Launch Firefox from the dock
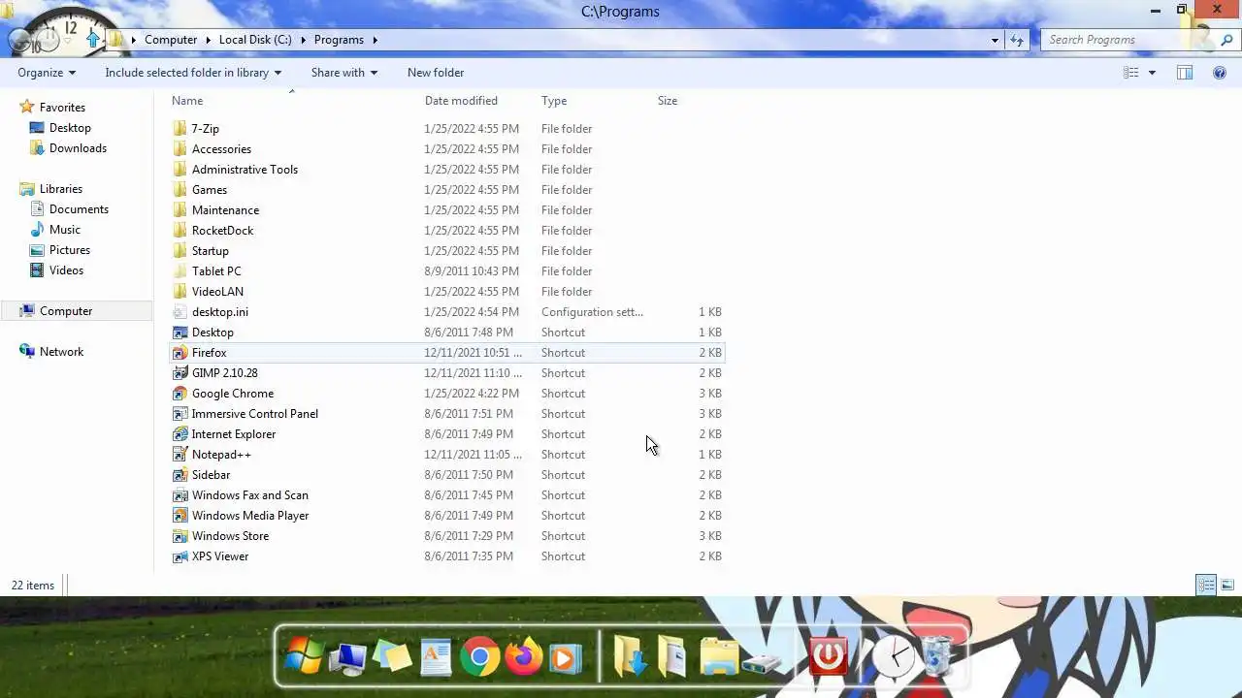1242x698 pixels. click(x=523, y=657)
